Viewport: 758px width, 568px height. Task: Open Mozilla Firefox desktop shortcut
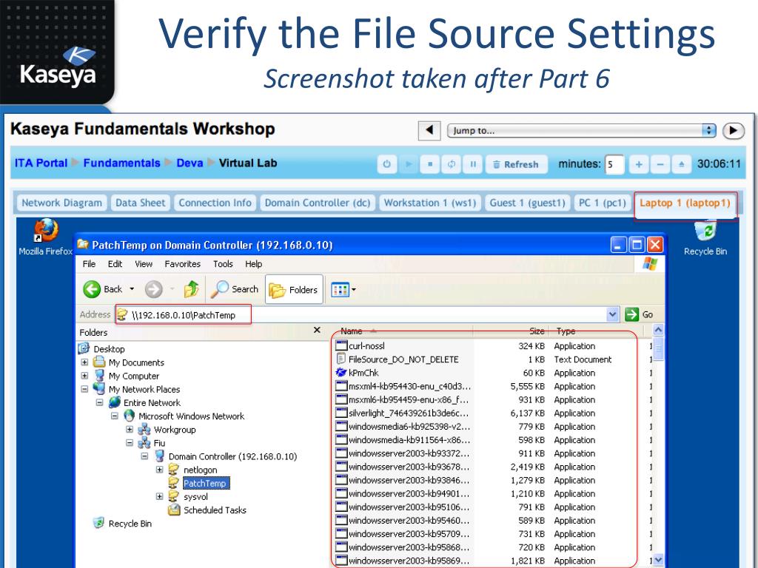pyautogui.click(x=45, y=237)
